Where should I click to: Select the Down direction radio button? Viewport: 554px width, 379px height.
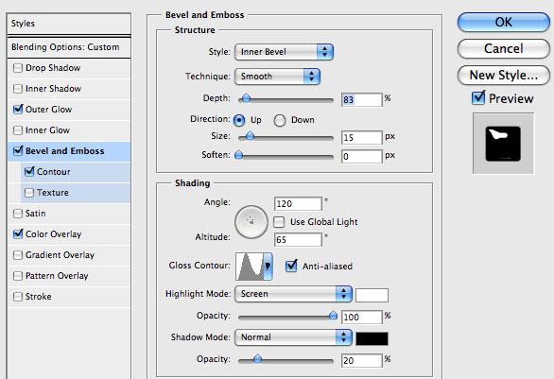280,120
